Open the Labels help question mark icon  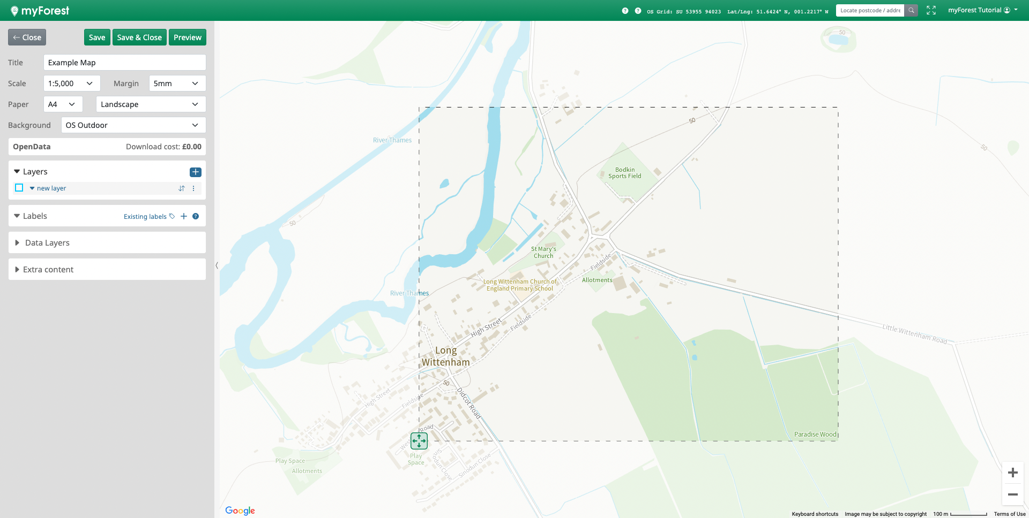[196, 216]
